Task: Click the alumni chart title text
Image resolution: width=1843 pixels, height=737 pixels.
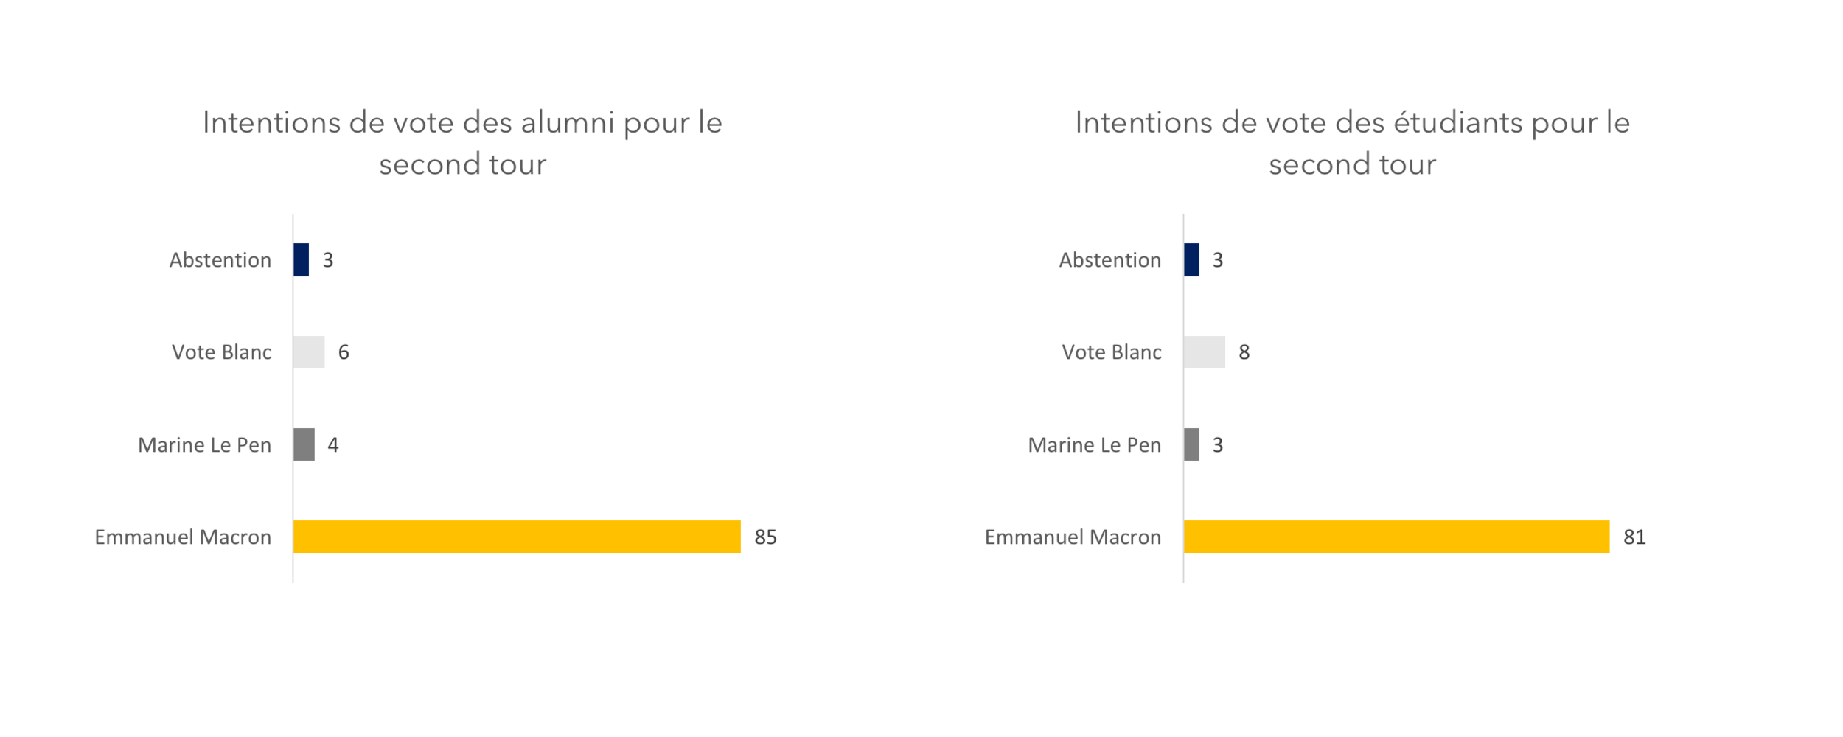Action: pos(462,143)
